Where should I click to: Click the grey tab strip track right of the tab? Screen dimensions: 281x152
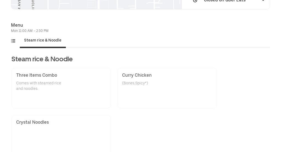tap(168, 47)
